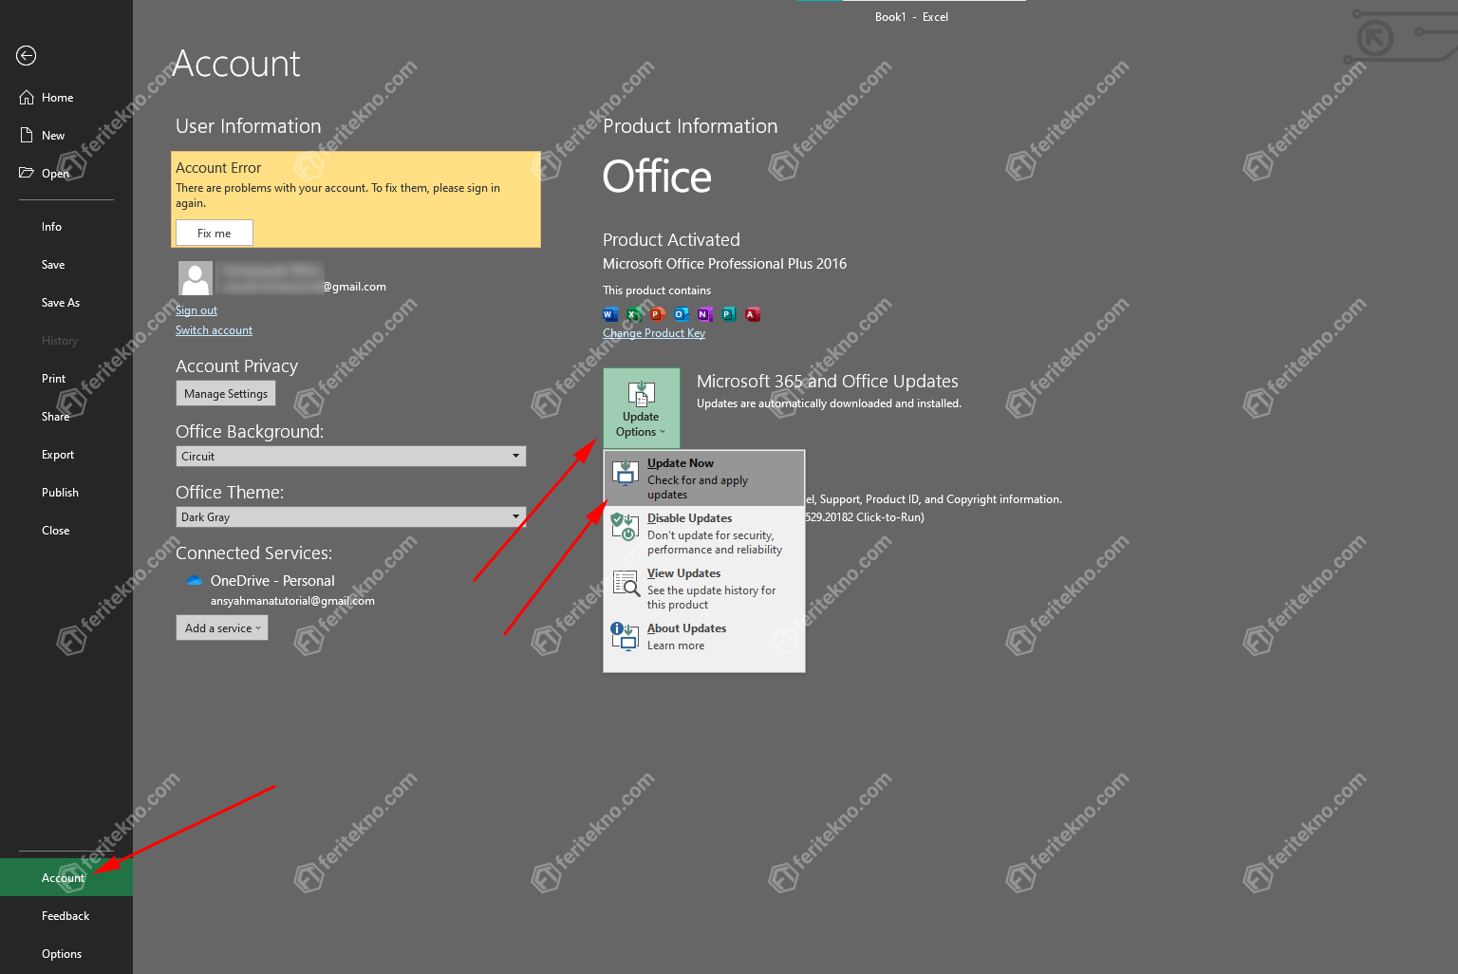Click the user profile avatar picture
The height and width of the screenshot is (974, 1458).
(196, 278)
